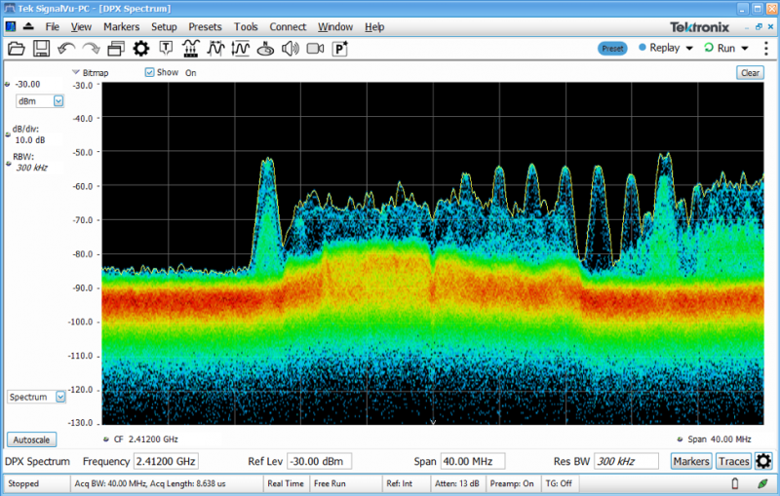Click the P-star presets icon

coord(341,48)
